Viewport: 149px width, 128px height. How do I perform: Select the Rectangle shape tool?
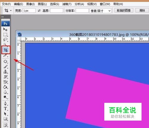coord(5,119)
